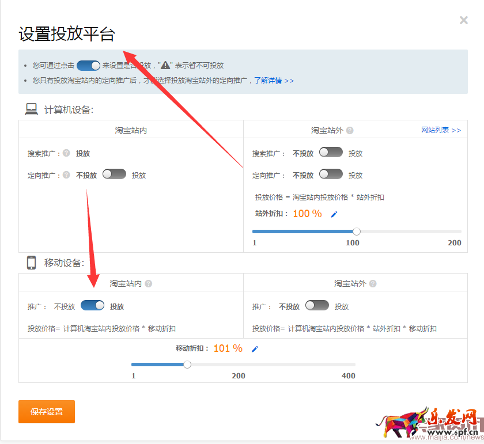Click the computer icon beside 计算机设备
This screenshot has width=484, height=444.
[x=31, y=108]
